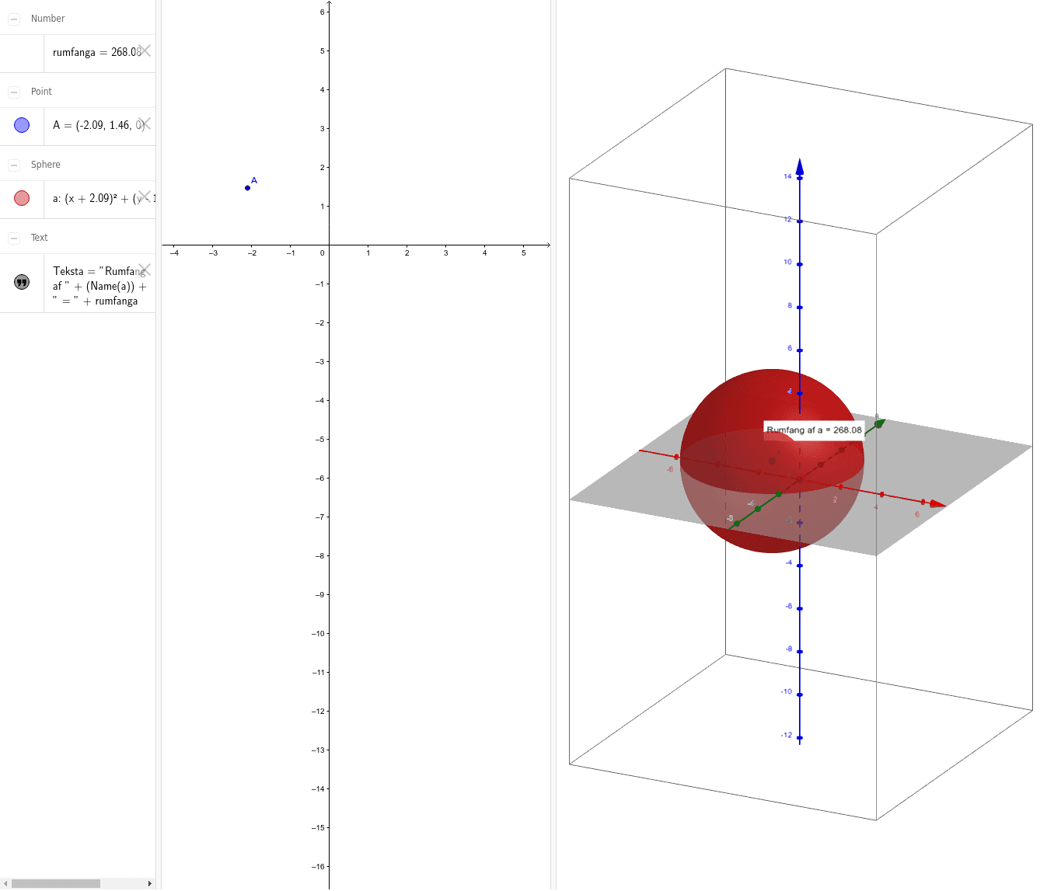The width and height of the screenshot is (1047, 891).
Task: Toggle visibility of sphere a
Action: coord(22,198)
